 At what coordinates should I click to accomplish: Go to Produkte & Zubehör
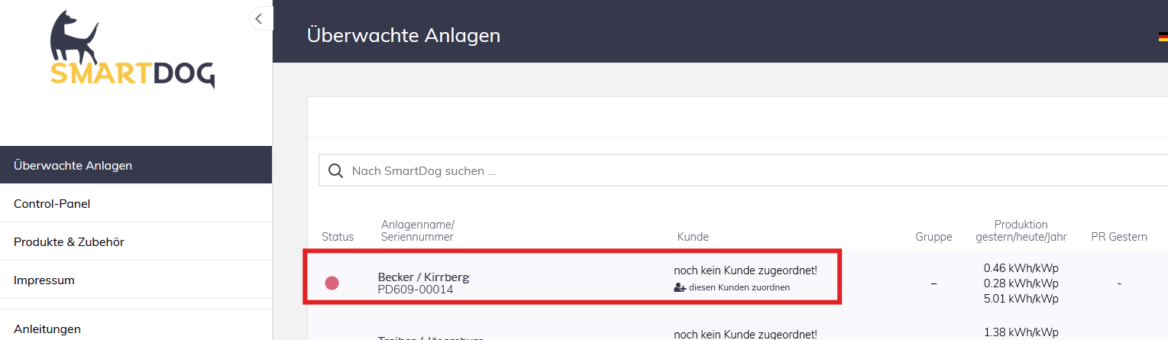coord(69,241)
